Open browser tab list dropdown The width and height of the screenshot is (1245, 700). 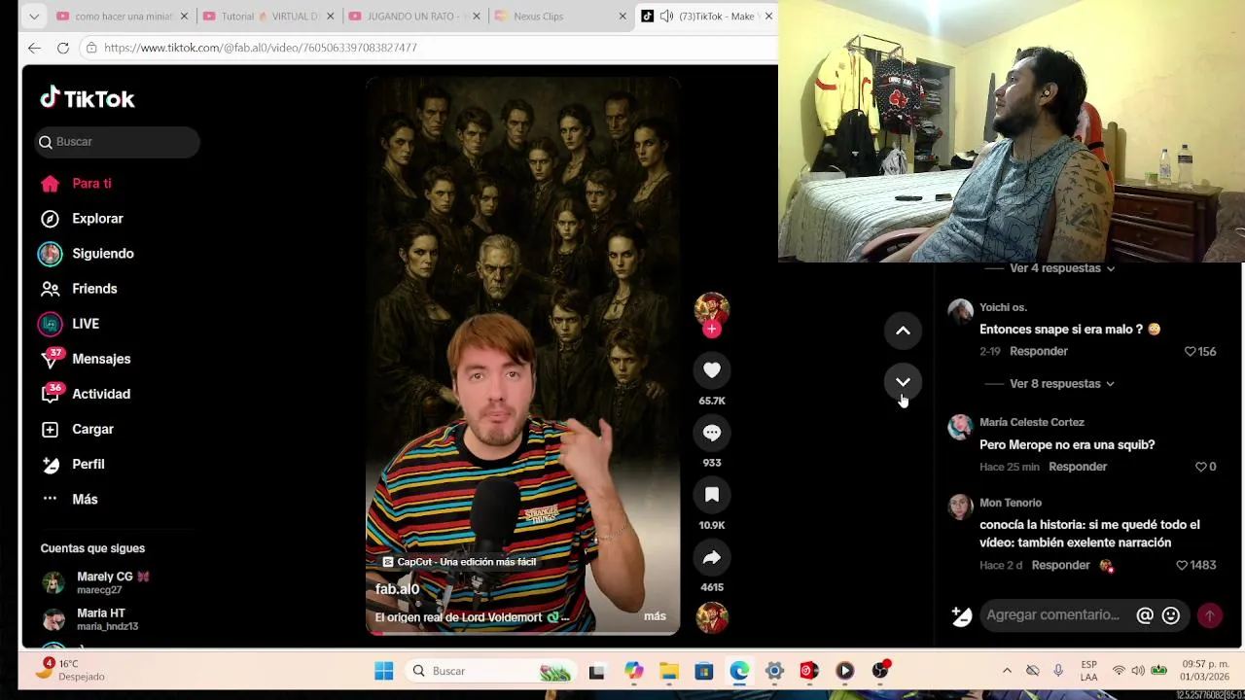34,17
